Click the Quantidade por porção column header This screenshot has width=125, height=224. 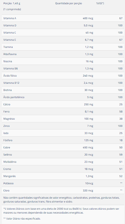[x=68, y=3]
